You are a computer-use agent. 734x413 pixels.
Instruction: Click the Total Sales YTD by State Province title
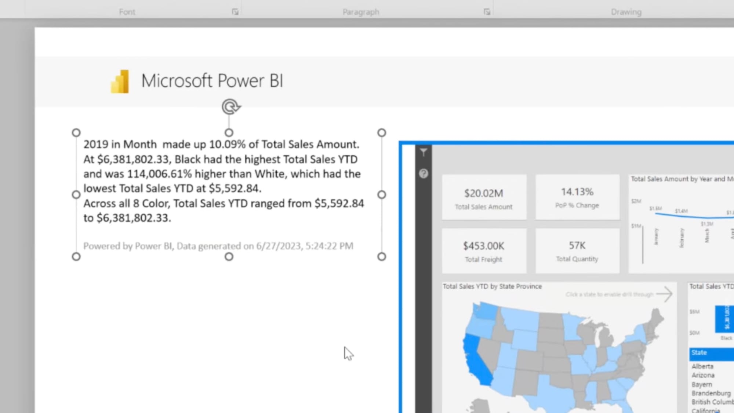[492, 286]
